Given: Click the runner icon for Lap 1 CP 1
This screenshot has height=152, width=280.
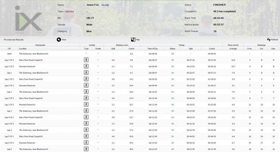Looking at the screenshot, I should tap(86, 60).
